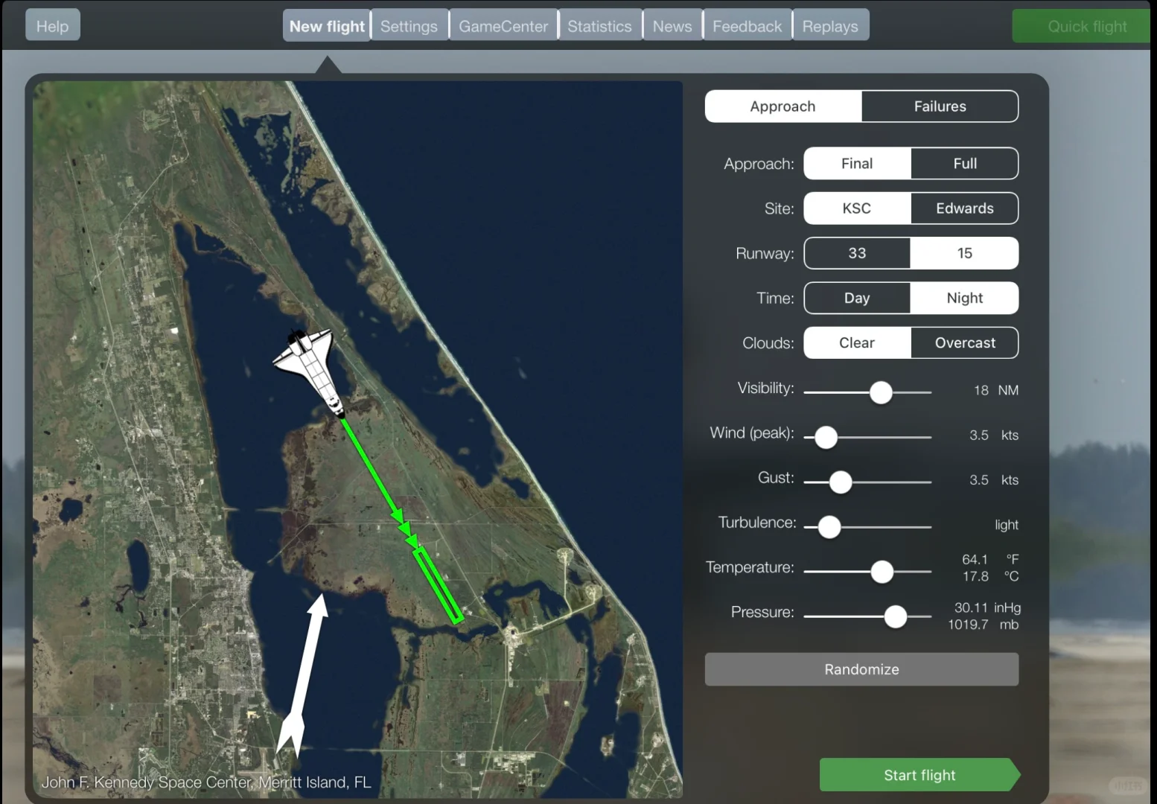Randomize the flight conditions
The height and width of the screenshot is (804, 1157).
tap(861, 669)
